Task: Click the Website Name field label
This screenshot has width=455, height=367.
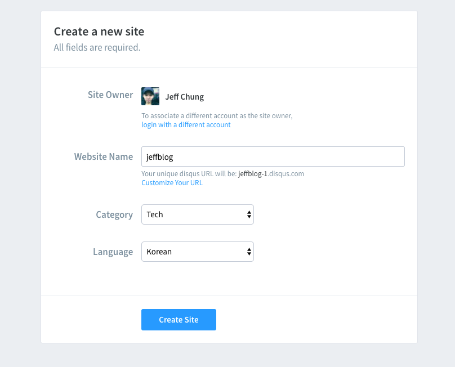Action: pyautogui.click(x=104, y=156)
